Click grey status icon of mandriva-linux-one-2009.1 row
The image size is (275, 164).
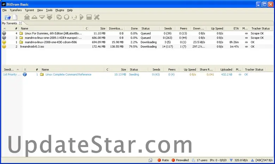coord(4,37)
